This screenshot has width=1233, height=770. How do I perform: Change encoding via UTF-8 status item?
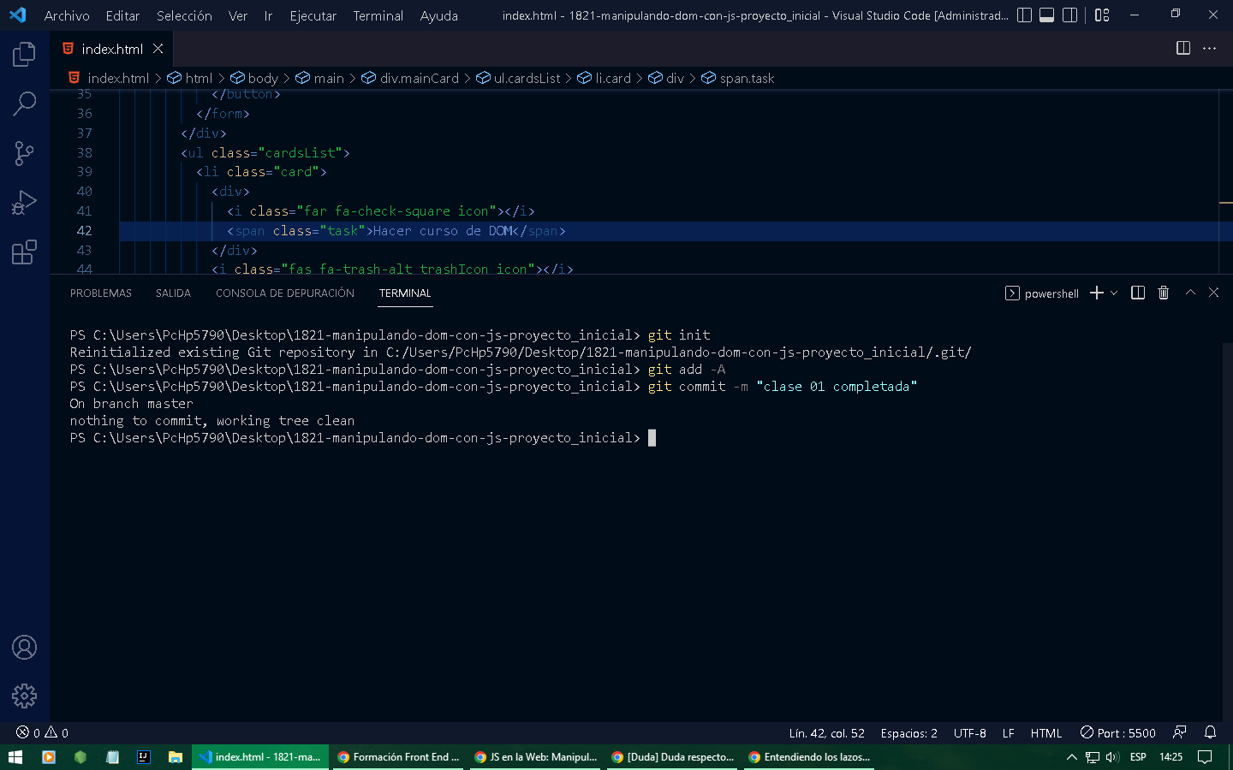(969, 733)
